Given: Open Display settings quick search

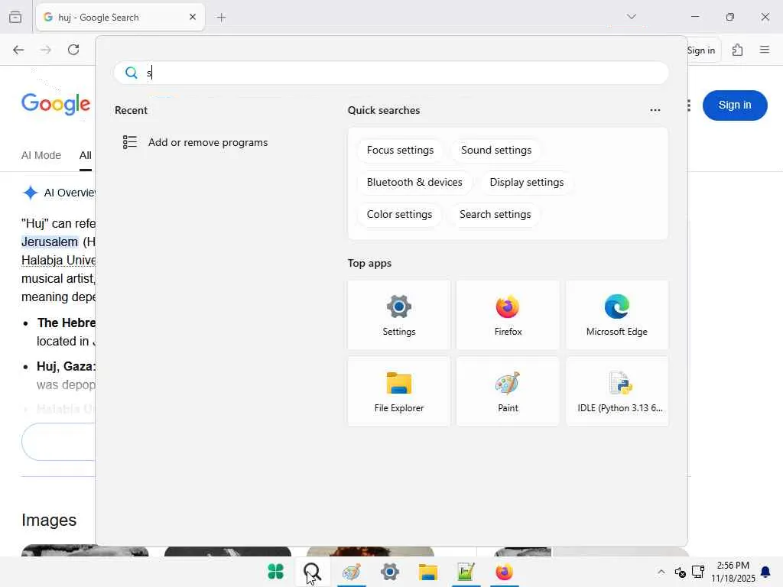Looking at the screenshot, I should pyautogui.click(x=526, y=182).
